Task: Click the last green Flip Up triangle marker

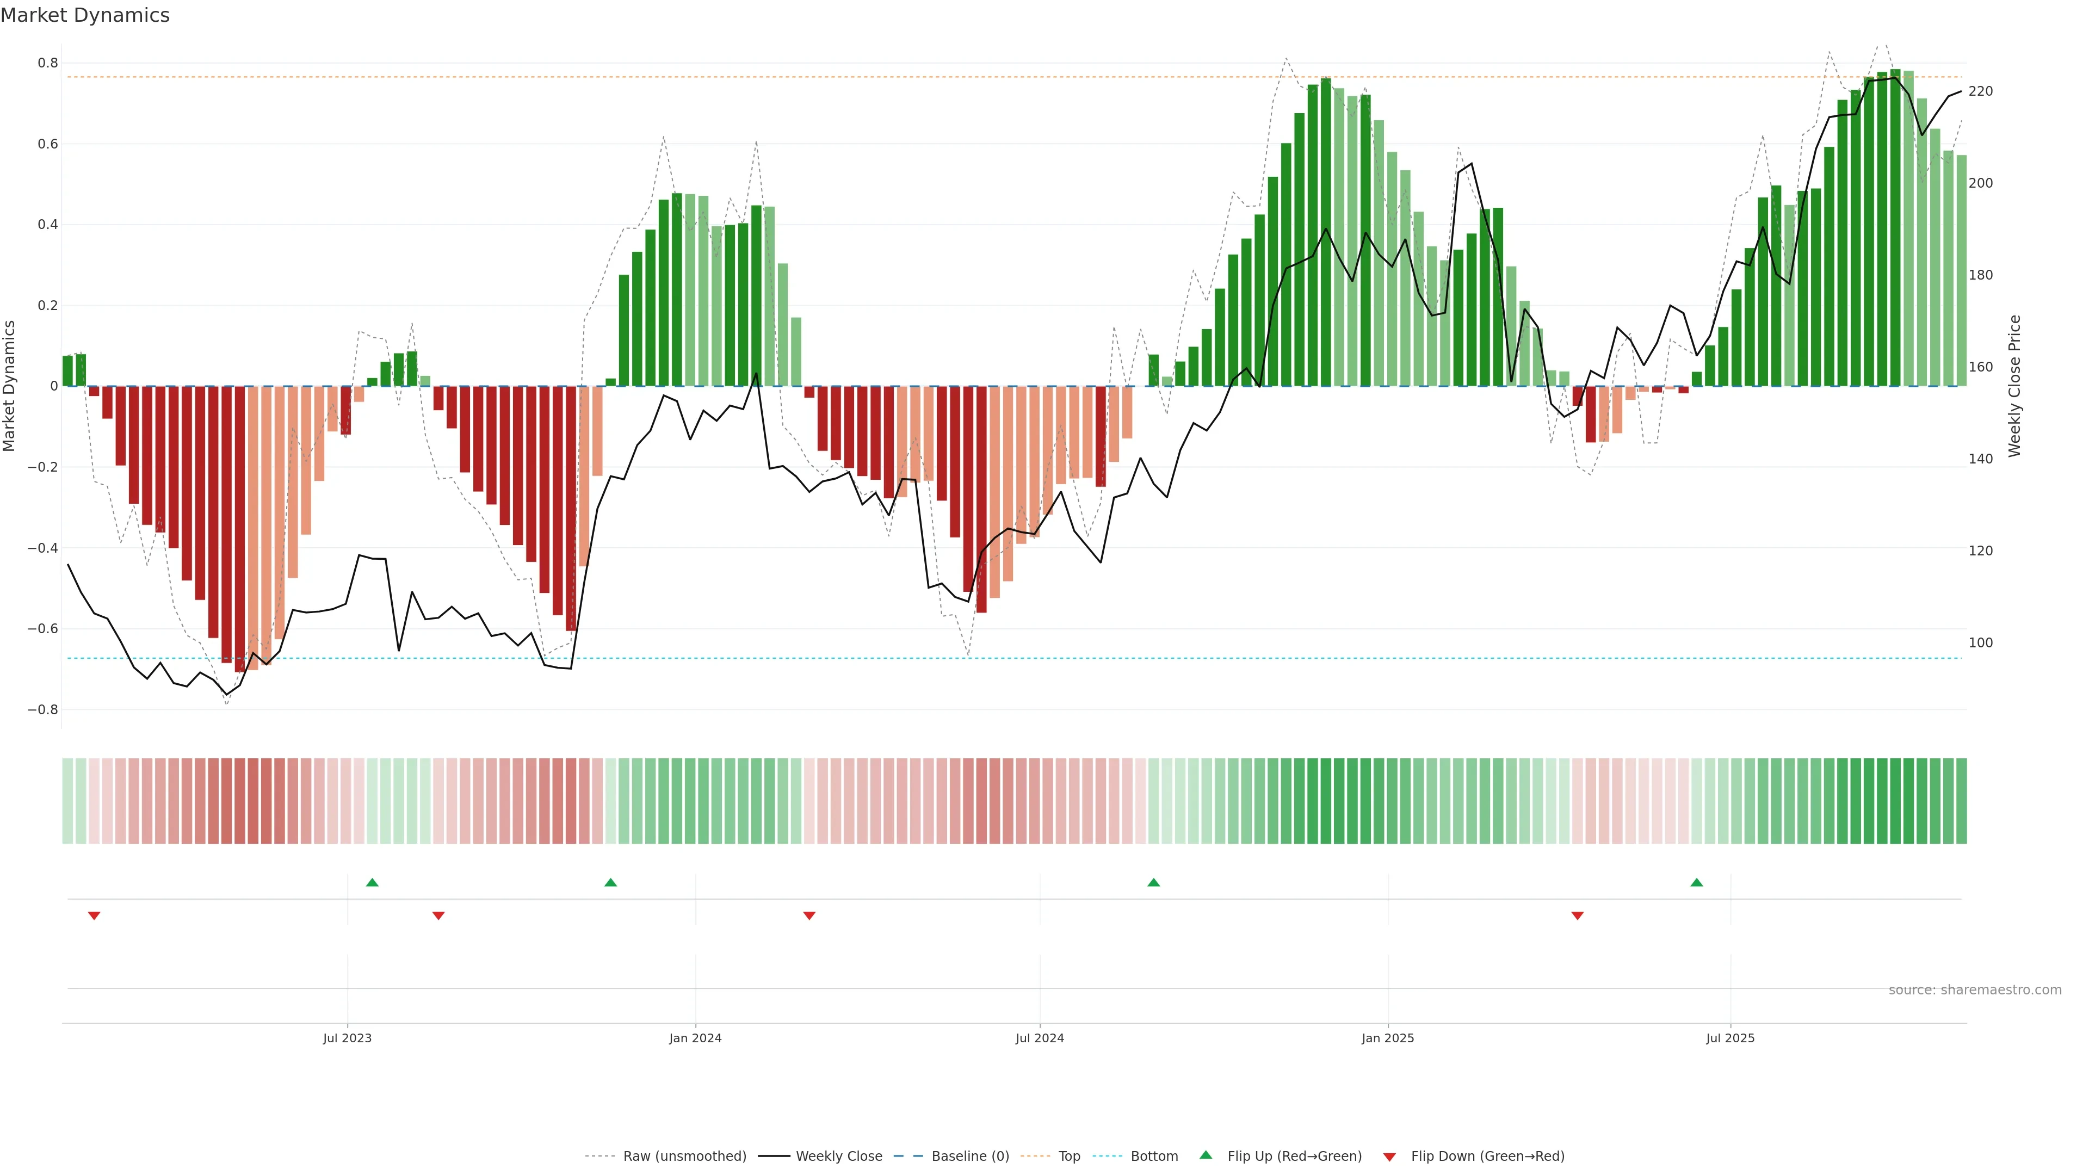Action: click(x=1697, y=882)
